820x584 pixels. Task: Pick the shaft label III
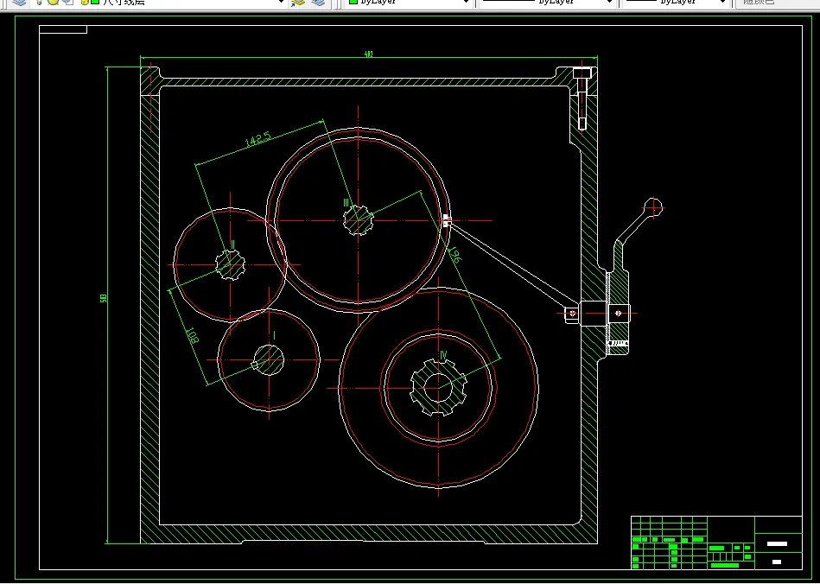pos(346,202)
